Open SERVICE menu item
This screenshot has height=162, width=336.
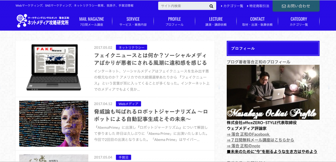(x=133, y=21)
